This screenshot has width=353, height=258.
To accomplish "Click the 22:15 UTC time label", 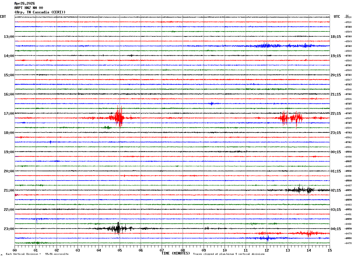I will click(336, 114).
